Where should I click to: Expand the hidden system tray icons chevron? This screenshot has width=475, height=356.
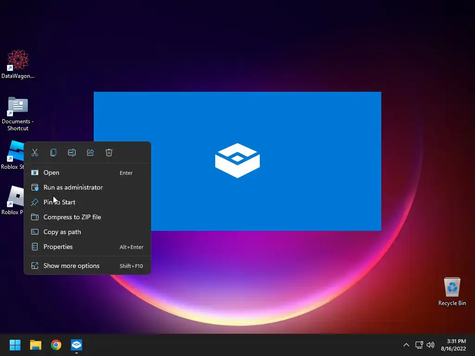[x=406, y=345]
